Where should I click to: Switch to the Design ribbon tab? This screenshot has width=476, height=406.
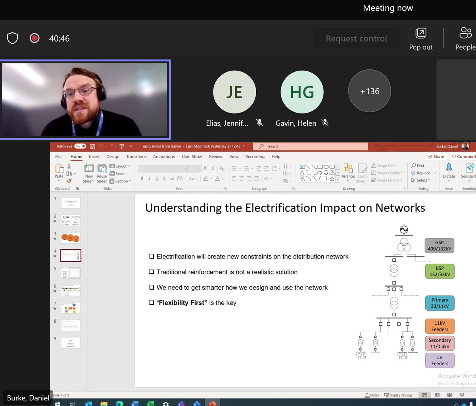[113, 157]
